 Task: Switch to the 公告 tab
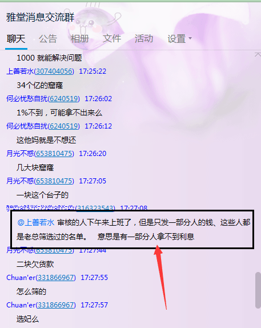48,39
